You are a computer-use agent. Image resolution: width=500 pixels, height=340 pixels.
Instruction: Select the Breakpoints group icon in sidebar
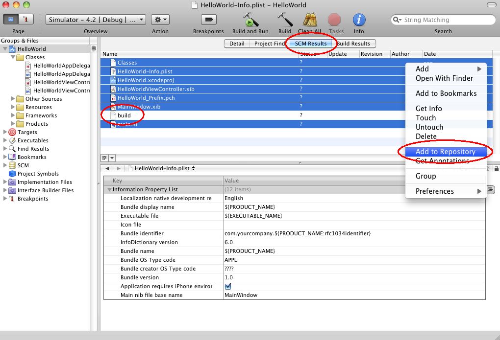[x=12, y=198]
